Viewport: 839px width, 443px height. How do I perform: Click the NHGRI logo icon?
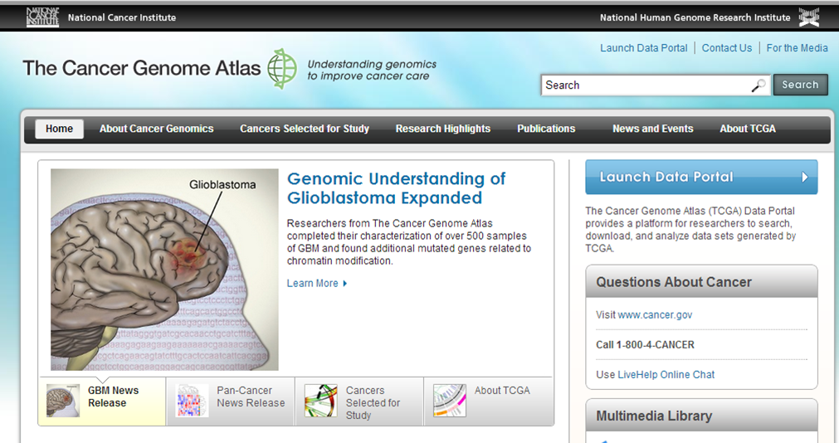[x=808, y=17]
